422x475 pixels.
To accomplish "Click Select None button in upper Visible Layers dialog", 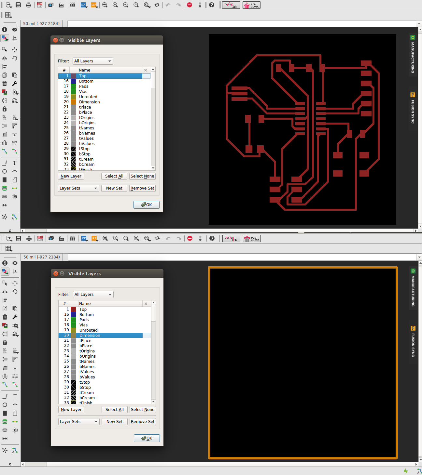I will coord(142,176).
